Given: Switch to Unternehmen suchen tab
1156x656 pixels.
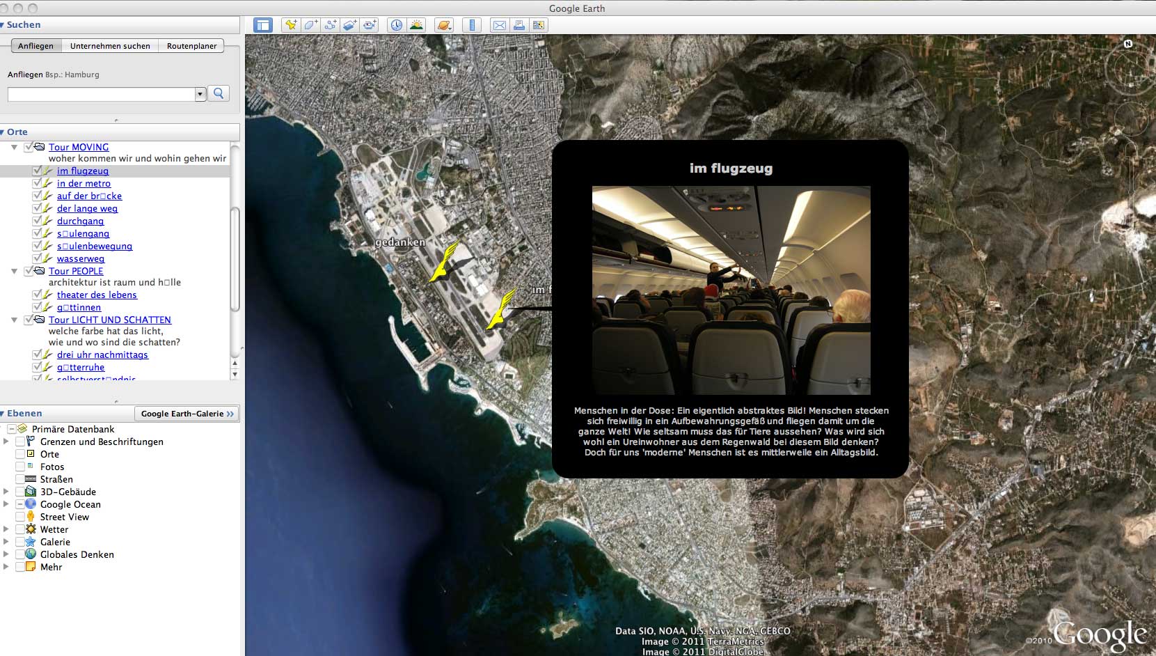Looking at the screenshot, I should tap(110, 46).
